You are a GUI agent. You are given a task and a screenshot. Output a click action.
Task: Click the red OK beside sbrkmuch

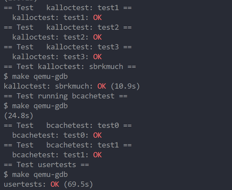pos(102,86)
